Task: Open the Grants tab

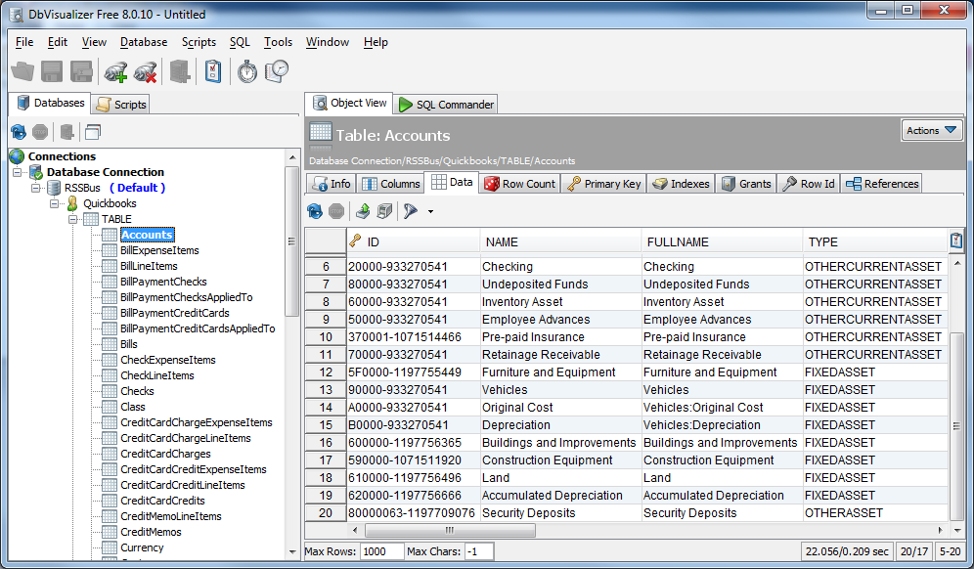Action: coord(746,184)
